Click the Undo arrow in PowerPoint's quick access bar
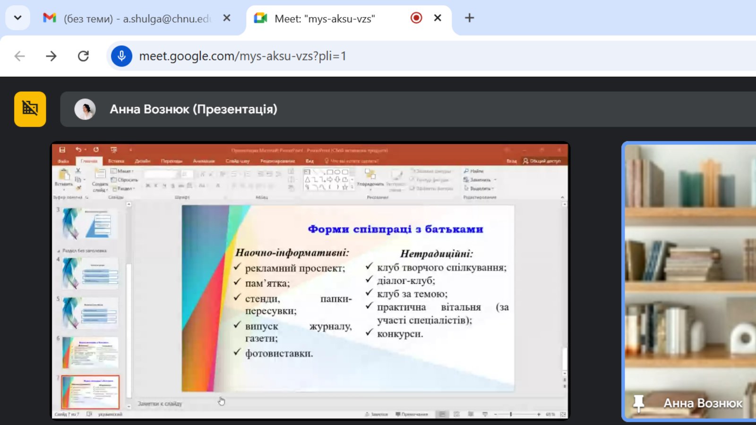 [78, 150]
